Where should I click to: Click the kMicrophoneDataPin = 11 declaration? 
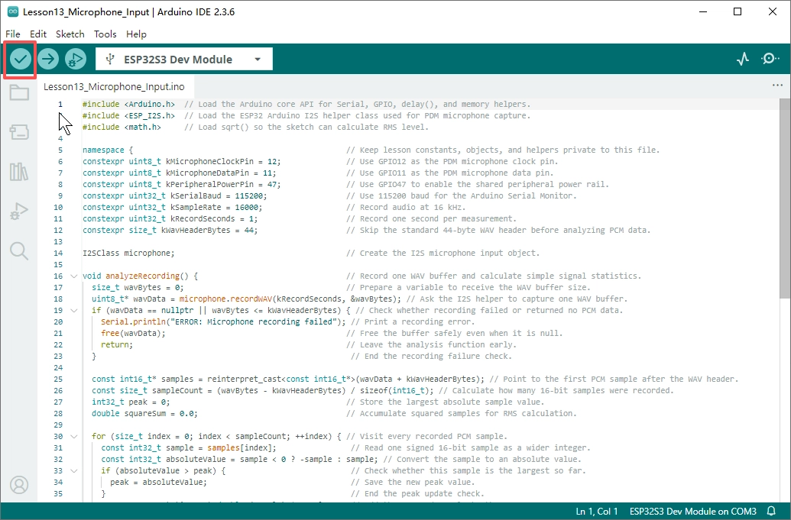tap(180, 173)
